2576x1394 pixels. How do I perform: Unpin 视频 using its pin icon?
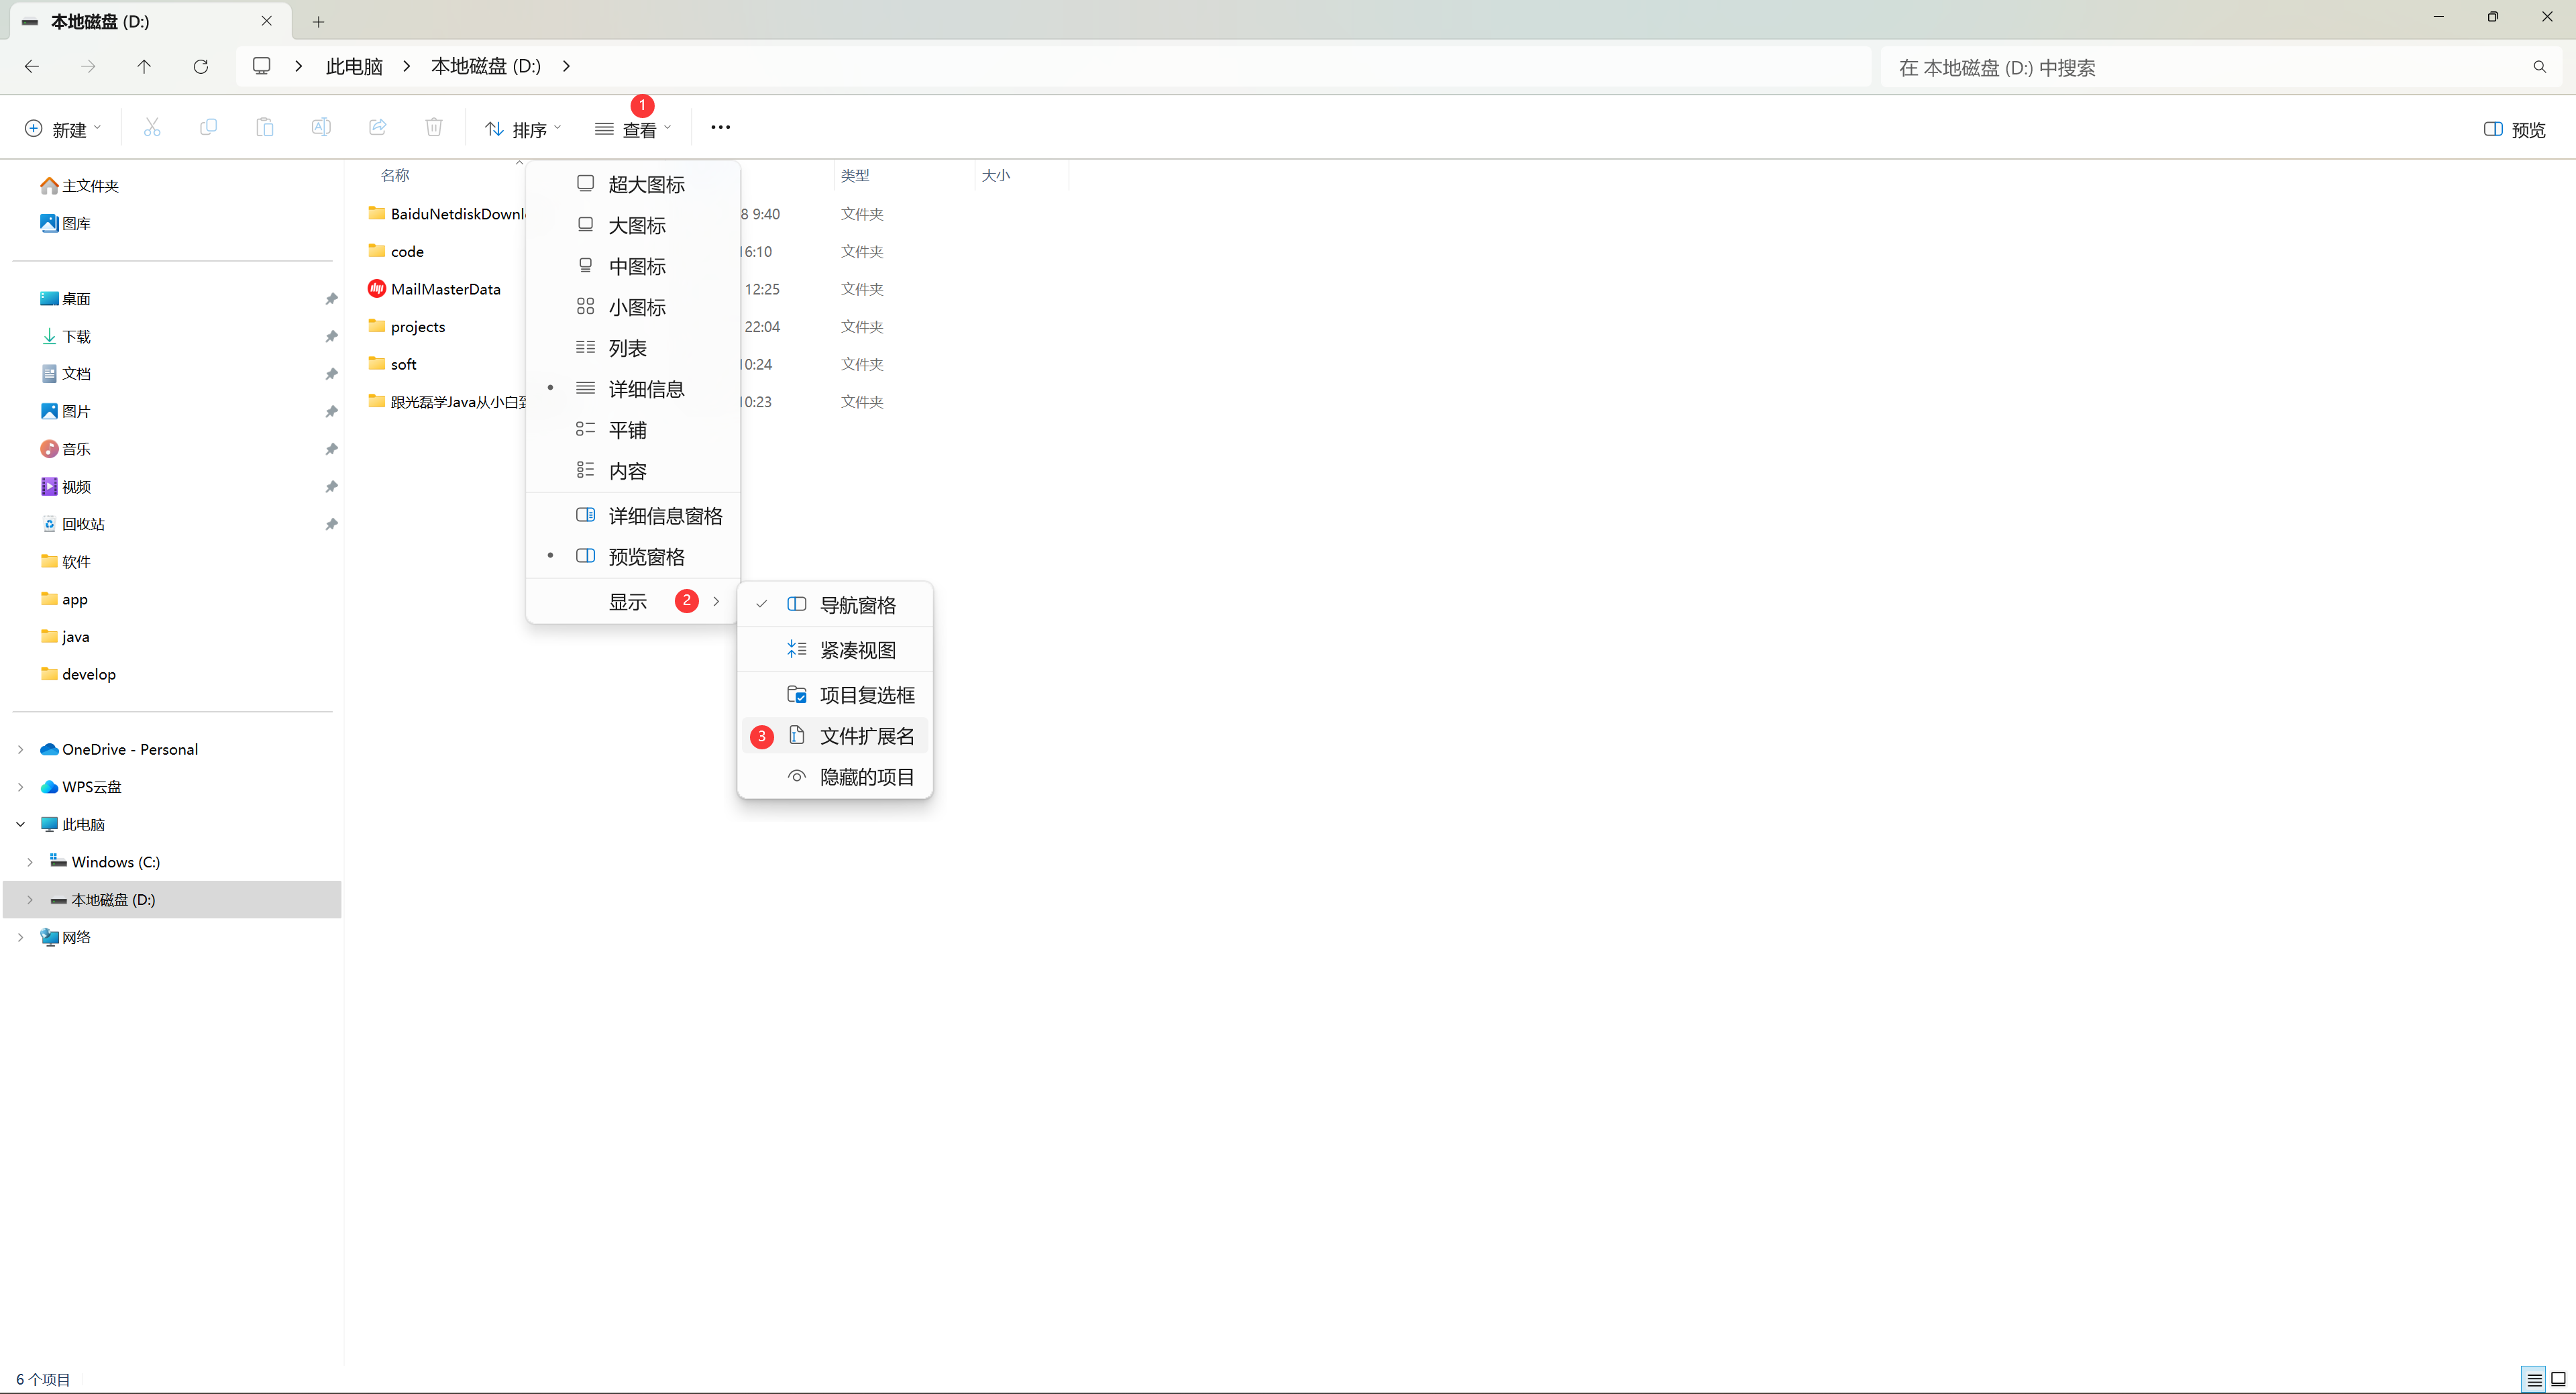click(331, 487)
